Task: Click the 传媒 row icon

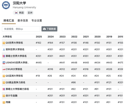Action: (4, 102)
